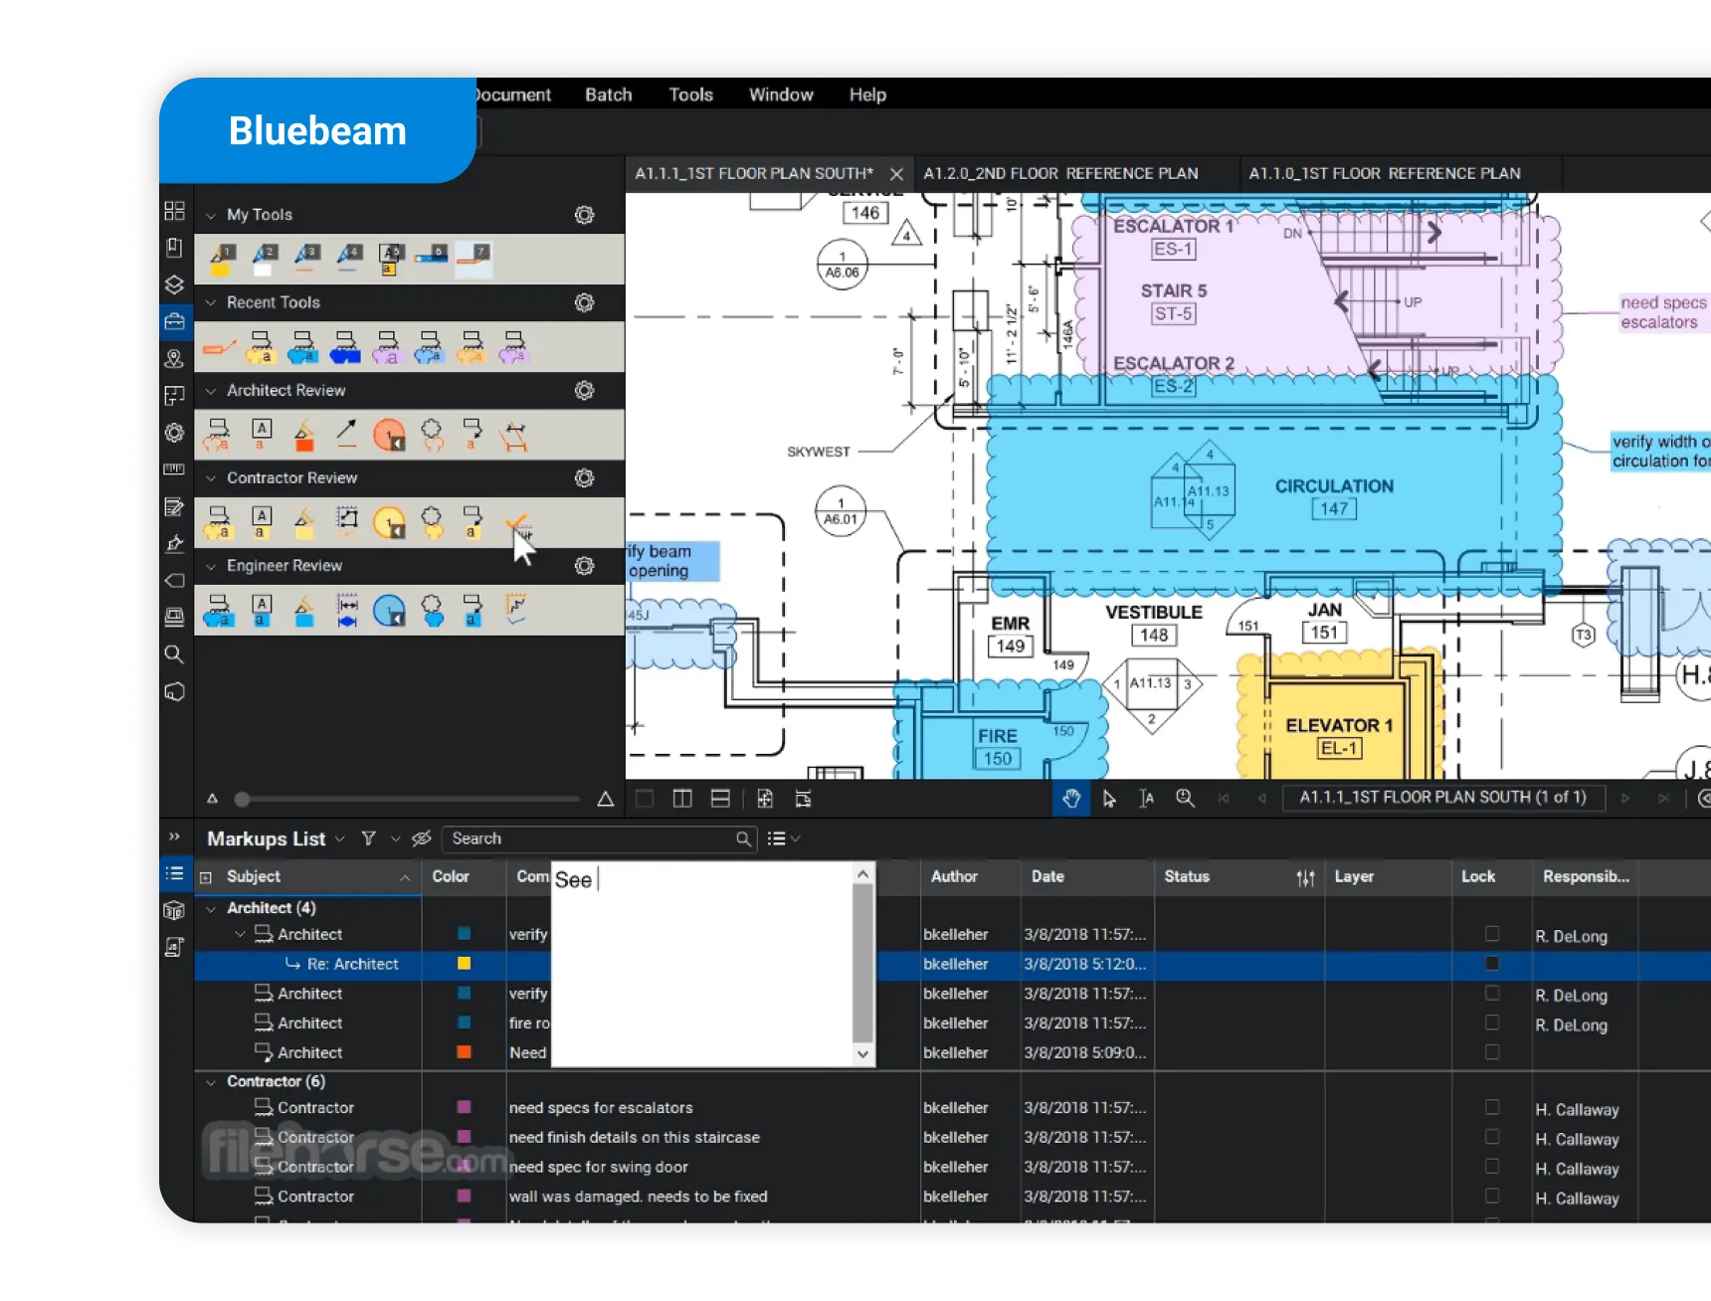Open the columns list dropdown beside Search
Image resolution: width=1711 pixels, height=1301 pixels.
click(x=784, y=838)
